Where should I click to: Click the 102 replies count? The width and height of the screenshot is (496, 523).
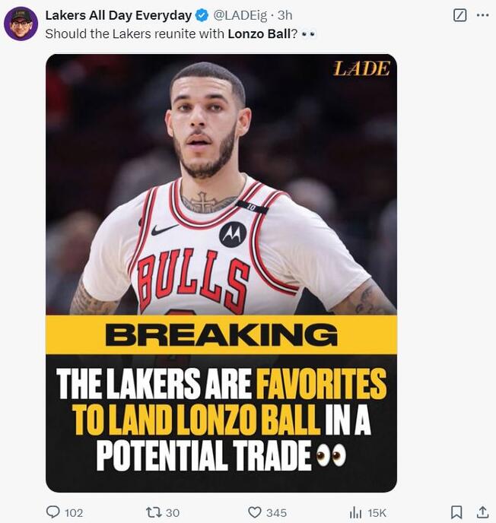pyautogui.click(x=74, y=513)
